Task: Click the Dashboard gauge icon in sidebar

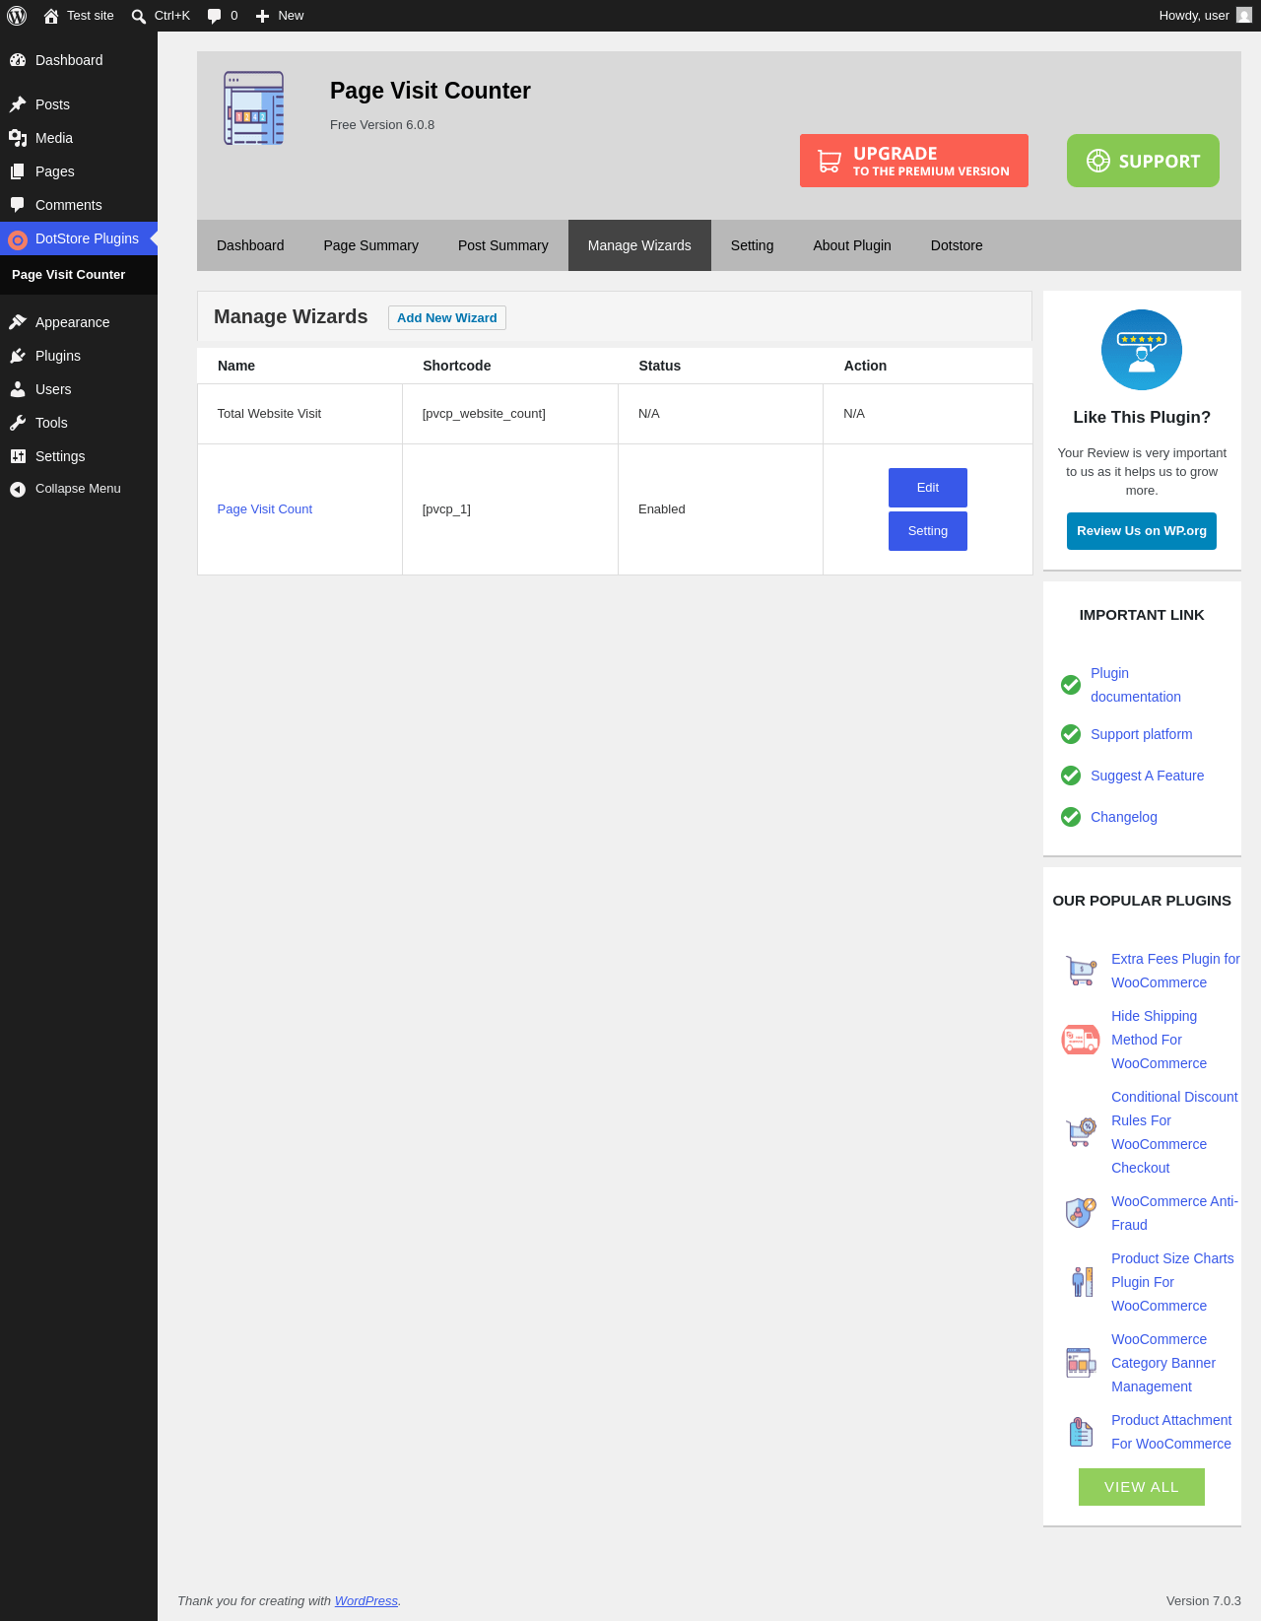Action: [x=18, y=60]
